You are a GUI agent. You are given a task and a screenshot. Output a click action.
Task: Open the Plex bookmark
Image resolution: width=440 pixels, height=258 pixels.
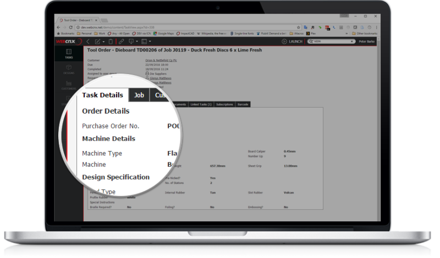(x=311, y=33)
